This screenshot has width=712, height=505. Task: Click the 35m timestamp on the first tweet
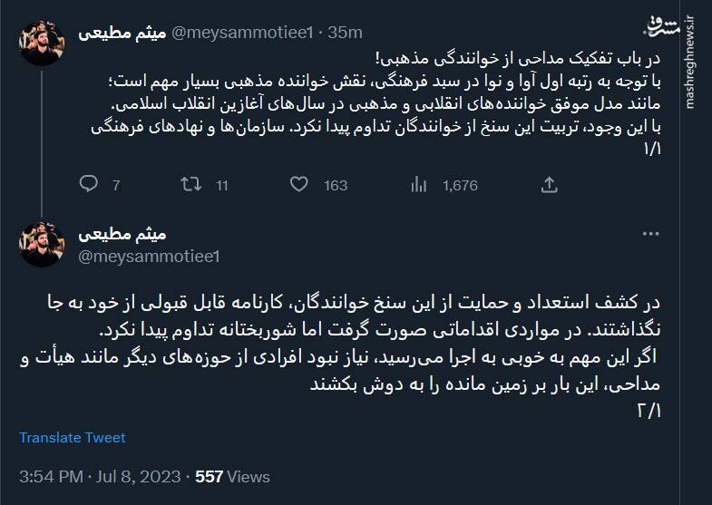pos(347,33)
